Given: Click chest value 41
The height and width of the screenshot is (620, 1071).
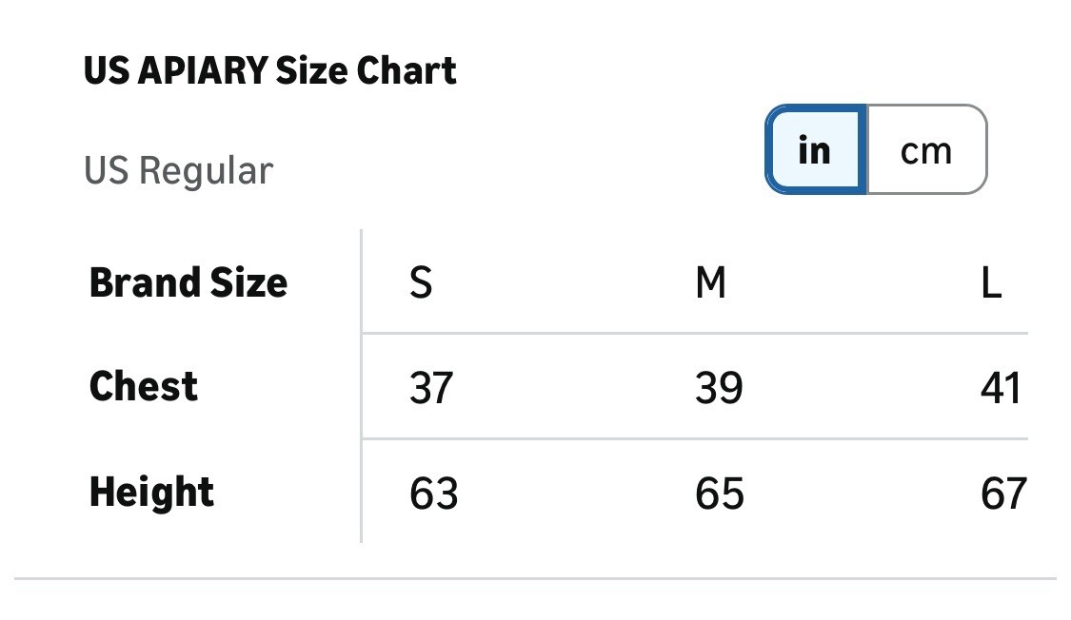Looking at the screenshot, I should pos(1001,388).
